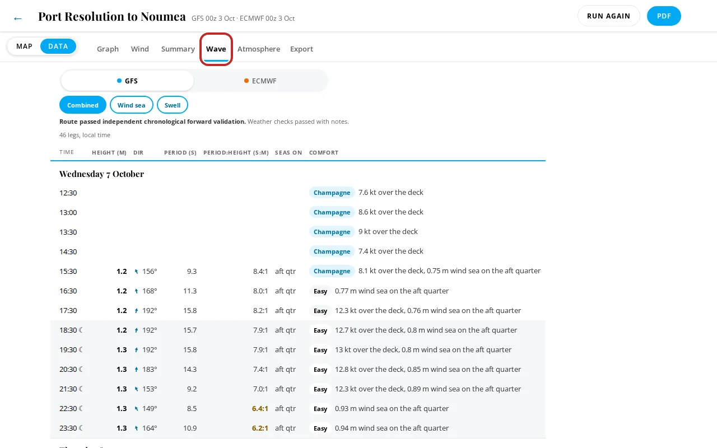This screenshot has height=448, width=717.
Task: Click the 46 legs, local time note
Action: pyautogui.click(x=85, y=135)
